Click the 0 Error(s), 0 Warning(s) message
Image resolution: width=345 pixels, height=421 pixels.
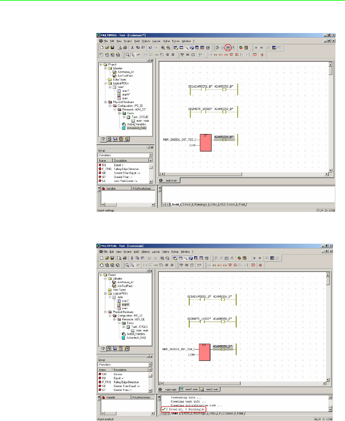click(185, 409)
